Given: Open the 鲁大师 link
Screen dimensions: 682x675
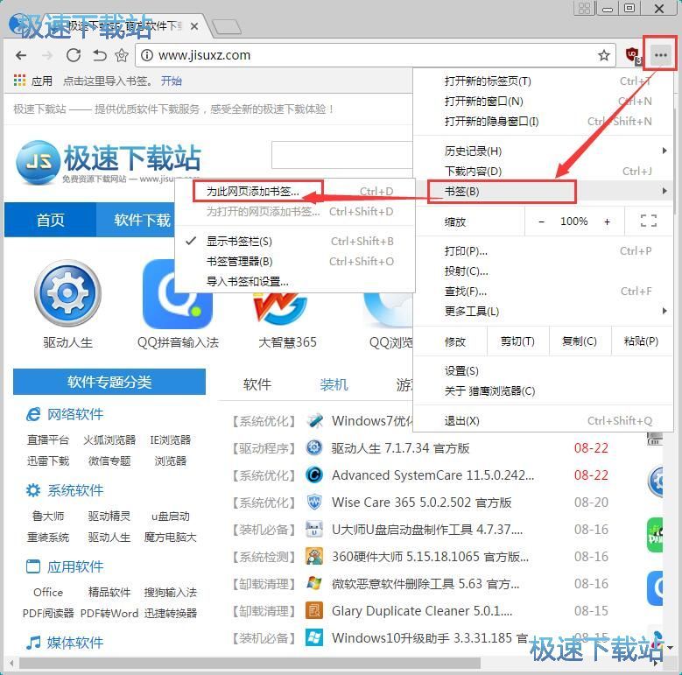Looking at the screenshot, I should (48, 517).
